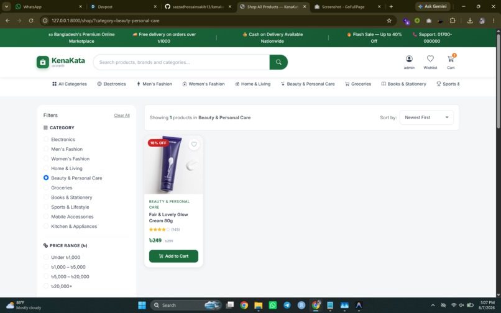Viewport: 501px width, 313px height.
Task: Select the Electronics category radio
Action: point(46,139)
